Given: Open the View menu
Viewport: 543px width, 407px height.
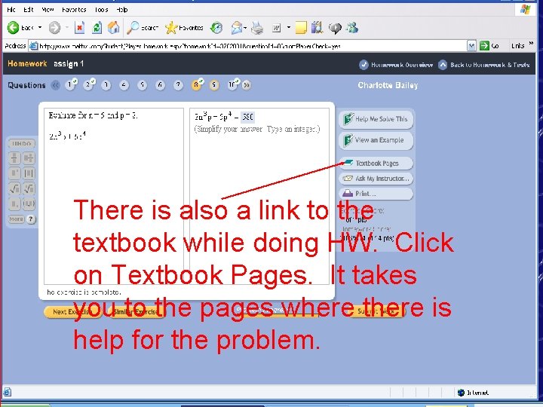Looking at the screenshot, I should pos(48,10).
